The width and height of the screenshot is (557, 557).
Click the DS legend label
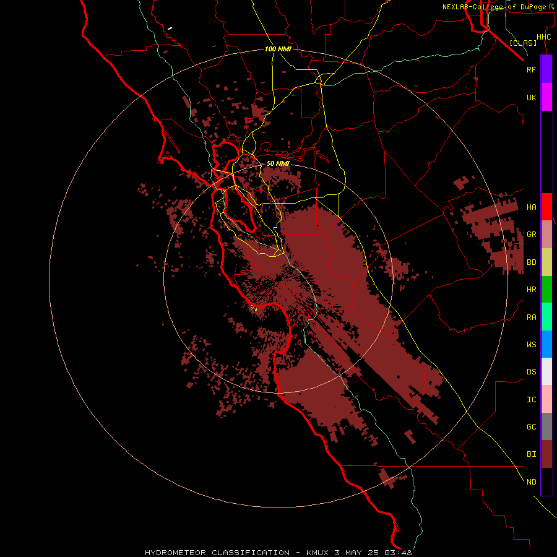531,372
